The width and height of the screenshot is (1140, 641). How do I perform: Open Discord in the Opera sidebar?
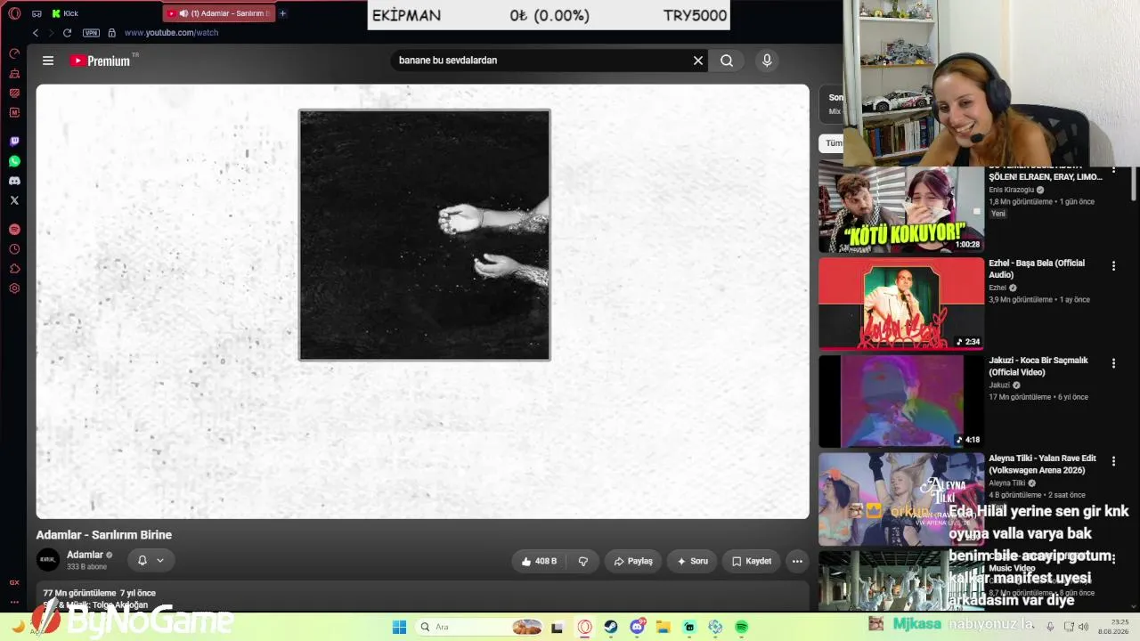point(14,181)
